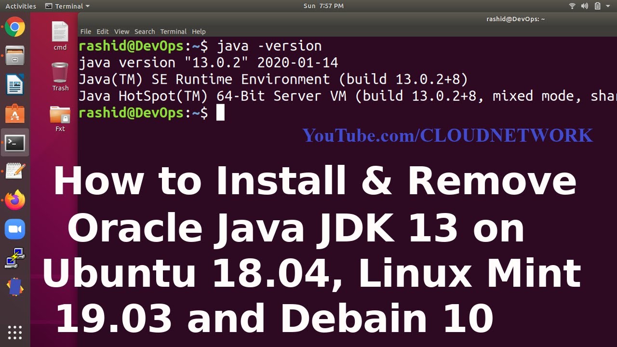Launch LibreOffice Writer from the dock
Screen dimensions: 617x347
pos(15,85)
